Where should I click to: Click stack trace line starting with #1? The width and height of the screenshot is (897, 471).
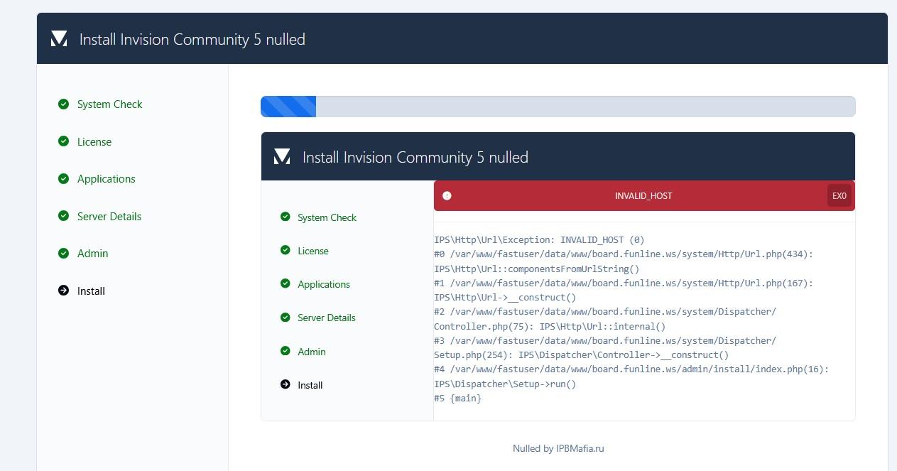624,283
